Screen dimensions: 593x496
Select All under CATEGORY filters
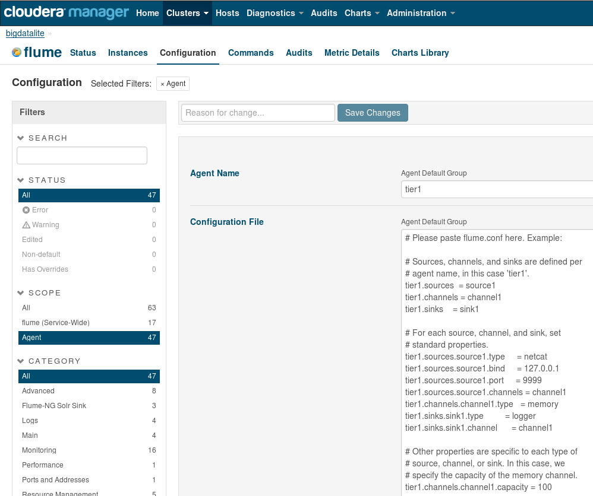[x=89, y=376]
